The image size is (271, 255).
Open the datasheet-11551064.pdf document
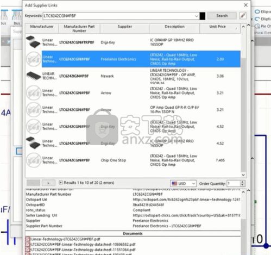coord(83,250)
